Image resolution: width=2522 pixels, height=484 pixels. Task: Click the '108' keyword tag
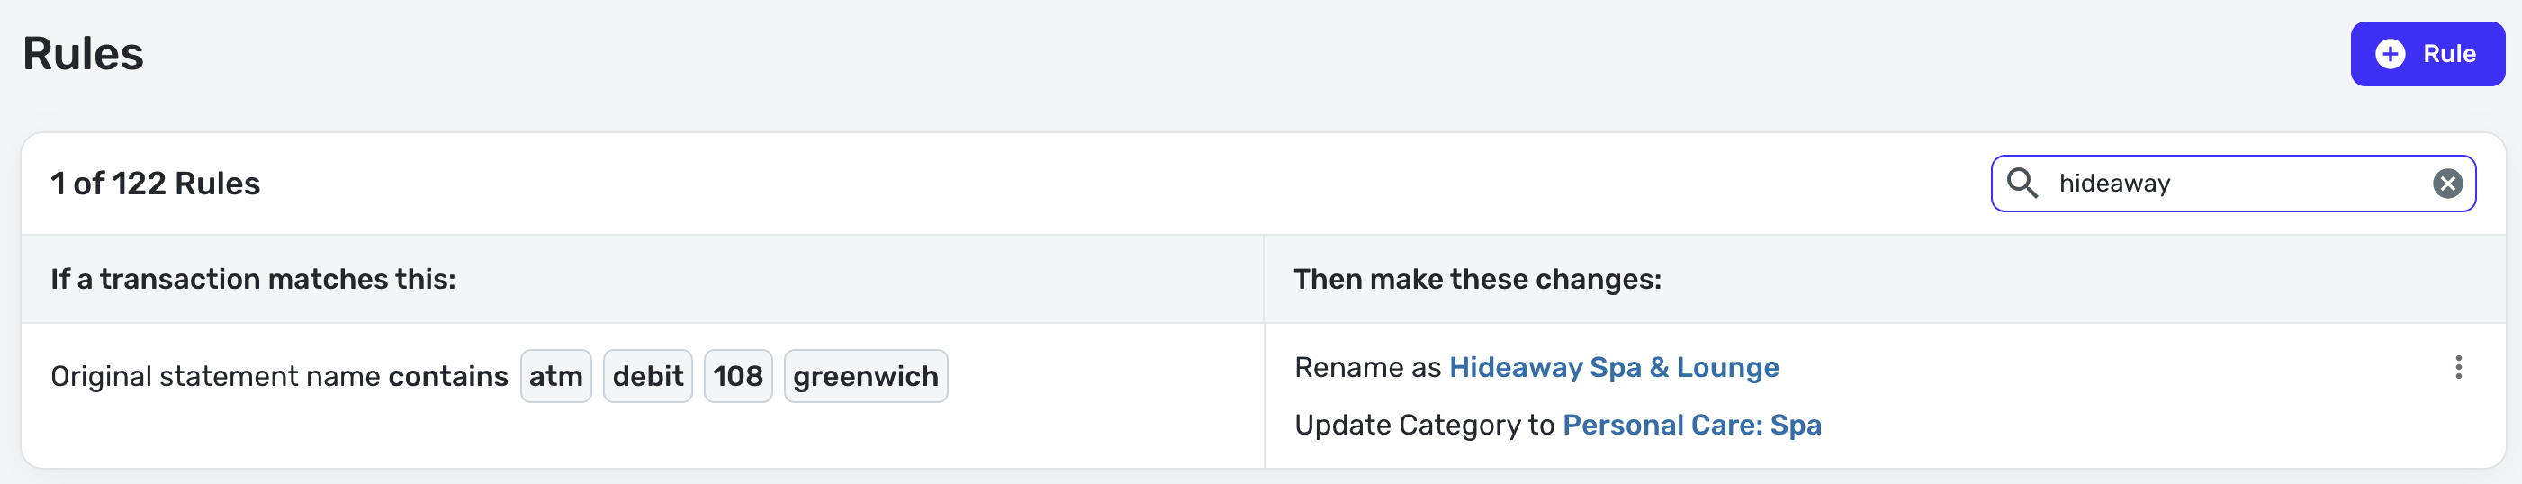(x=737, y=376)
